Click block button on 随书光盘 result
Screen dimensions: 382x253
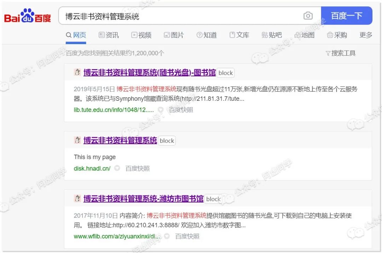(x=226, y=73)
